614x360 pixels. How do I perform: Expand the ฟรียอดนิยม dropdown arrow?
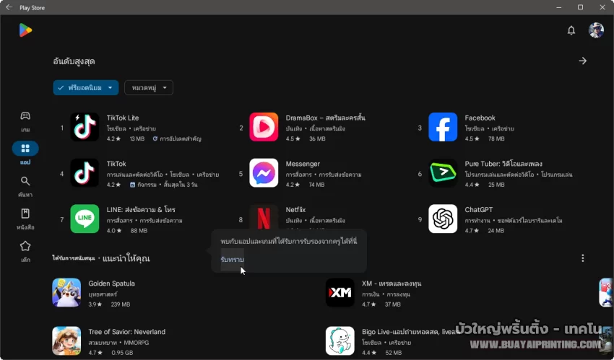coord(111,88)
